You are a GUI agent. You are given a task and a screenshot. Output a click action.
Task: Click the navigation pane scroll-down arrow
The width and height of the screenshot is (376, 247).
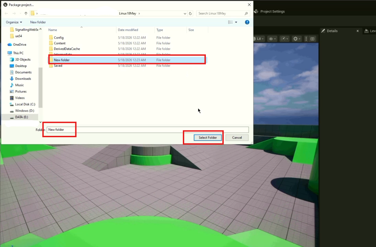(x=40, y=122)
